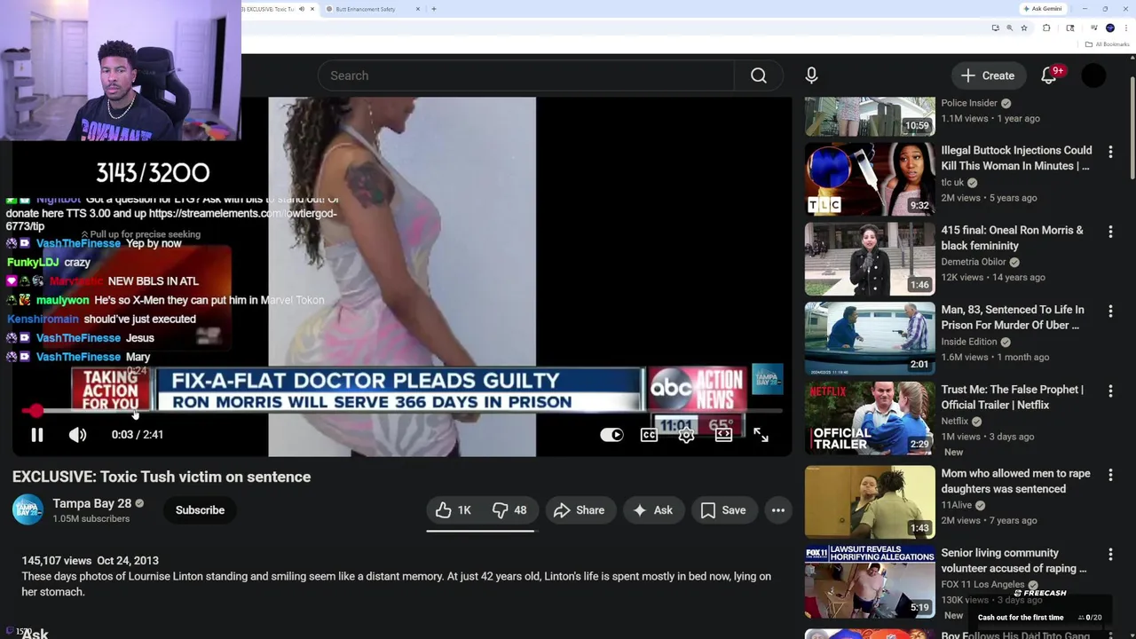Open the All Bookmarks folder
This screenshot has height=639, width=1136.
point(1107,44)
